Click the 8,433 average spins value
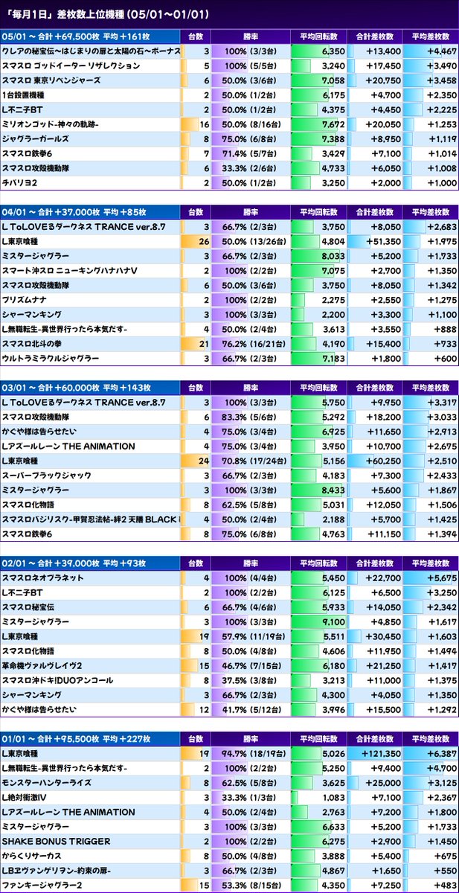The width and height of the screenshot is (459, 893). point(318,490)
